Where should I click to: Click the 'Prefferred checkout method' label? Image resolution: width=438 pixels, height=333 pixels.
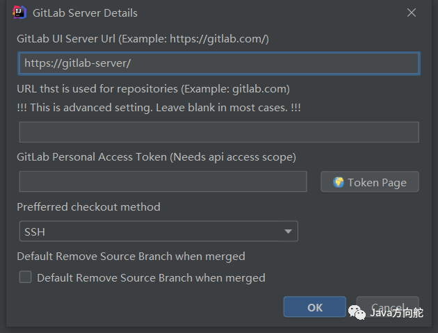coord(88,207)
